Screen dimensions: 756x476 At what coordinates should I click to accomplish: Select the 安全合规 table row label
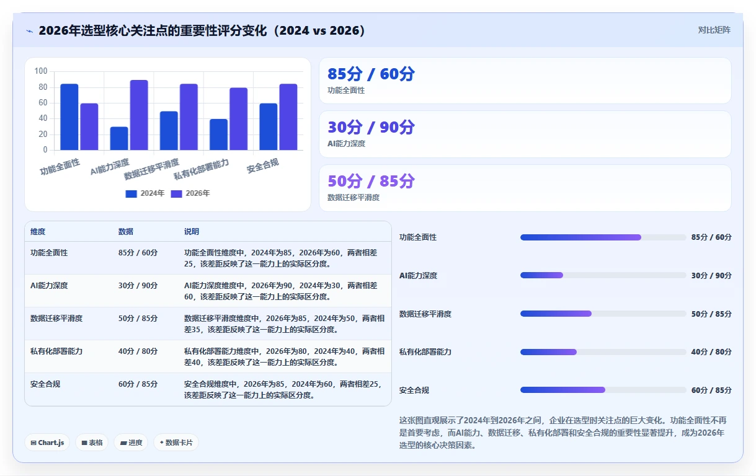click(x=45, y=384)
